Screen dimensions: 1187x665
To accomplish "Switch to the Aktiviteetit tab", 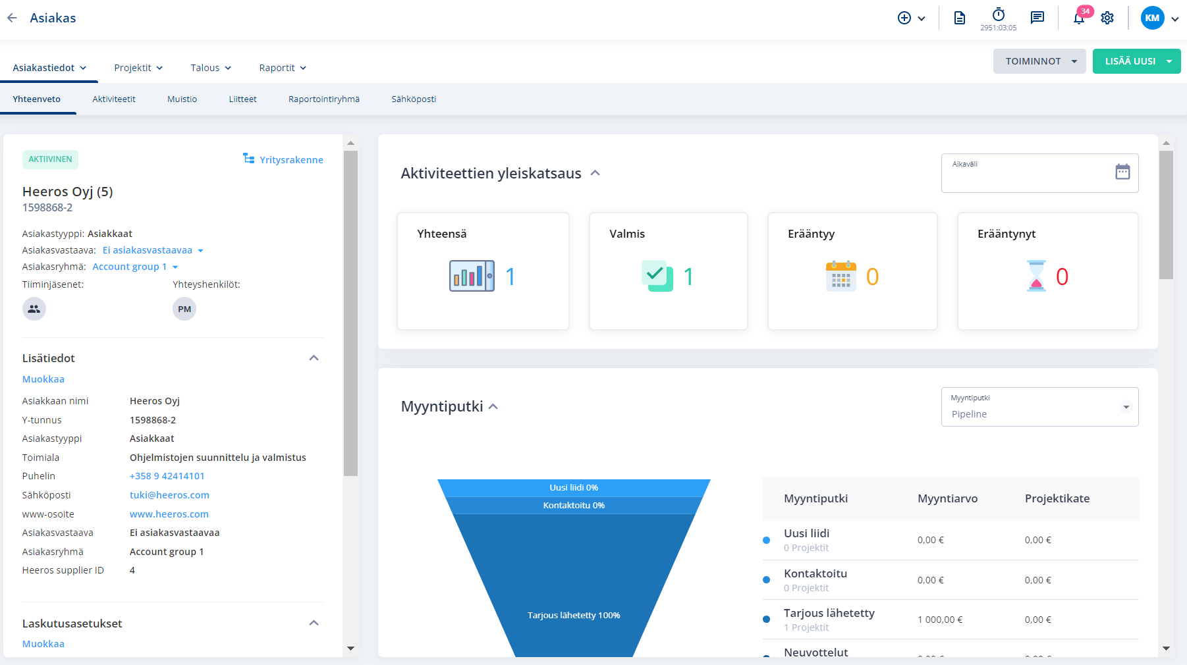I will [x=114, y=99].
